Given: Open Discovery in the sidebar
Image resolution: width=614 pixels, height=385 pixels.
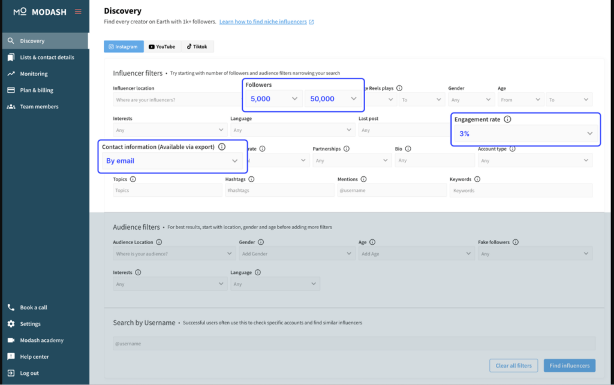Looking at the screenshot, I should [45, 41].
